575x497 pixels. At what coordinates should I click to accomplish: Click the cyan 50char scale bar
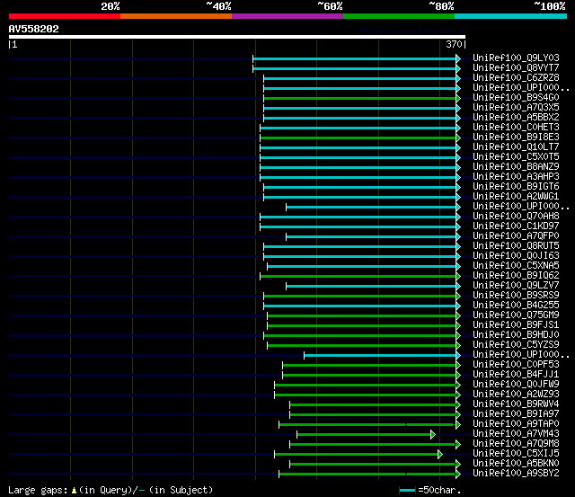(x=407, y=491)
